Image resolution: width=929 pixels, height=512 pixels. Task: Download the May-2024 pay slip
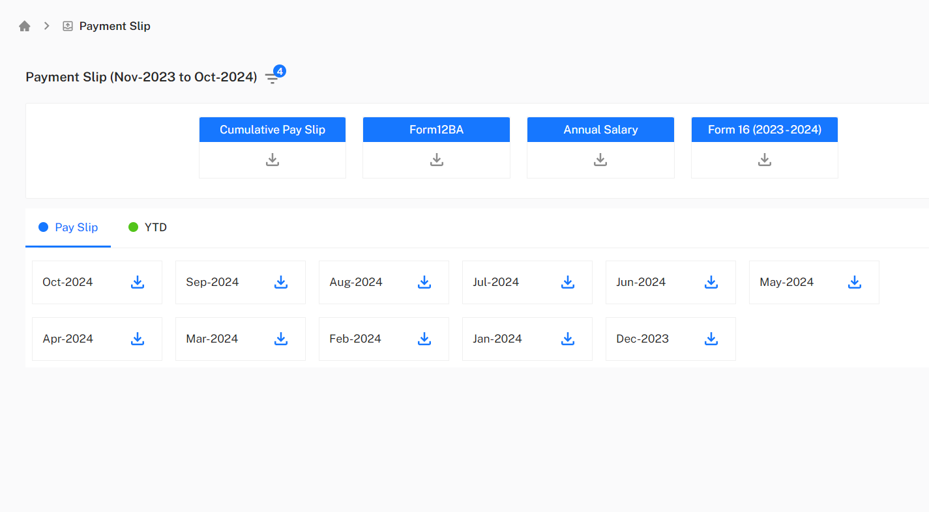pyautogui.click(x=854, y=282)
